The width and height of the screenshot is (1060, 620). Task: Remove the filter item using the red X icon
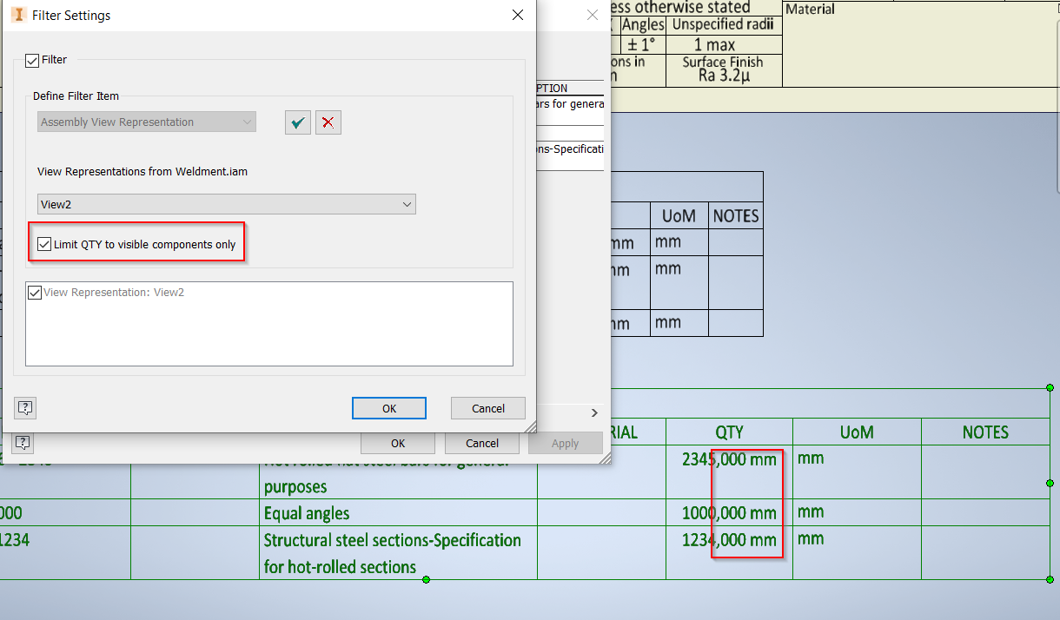(328, 122)
